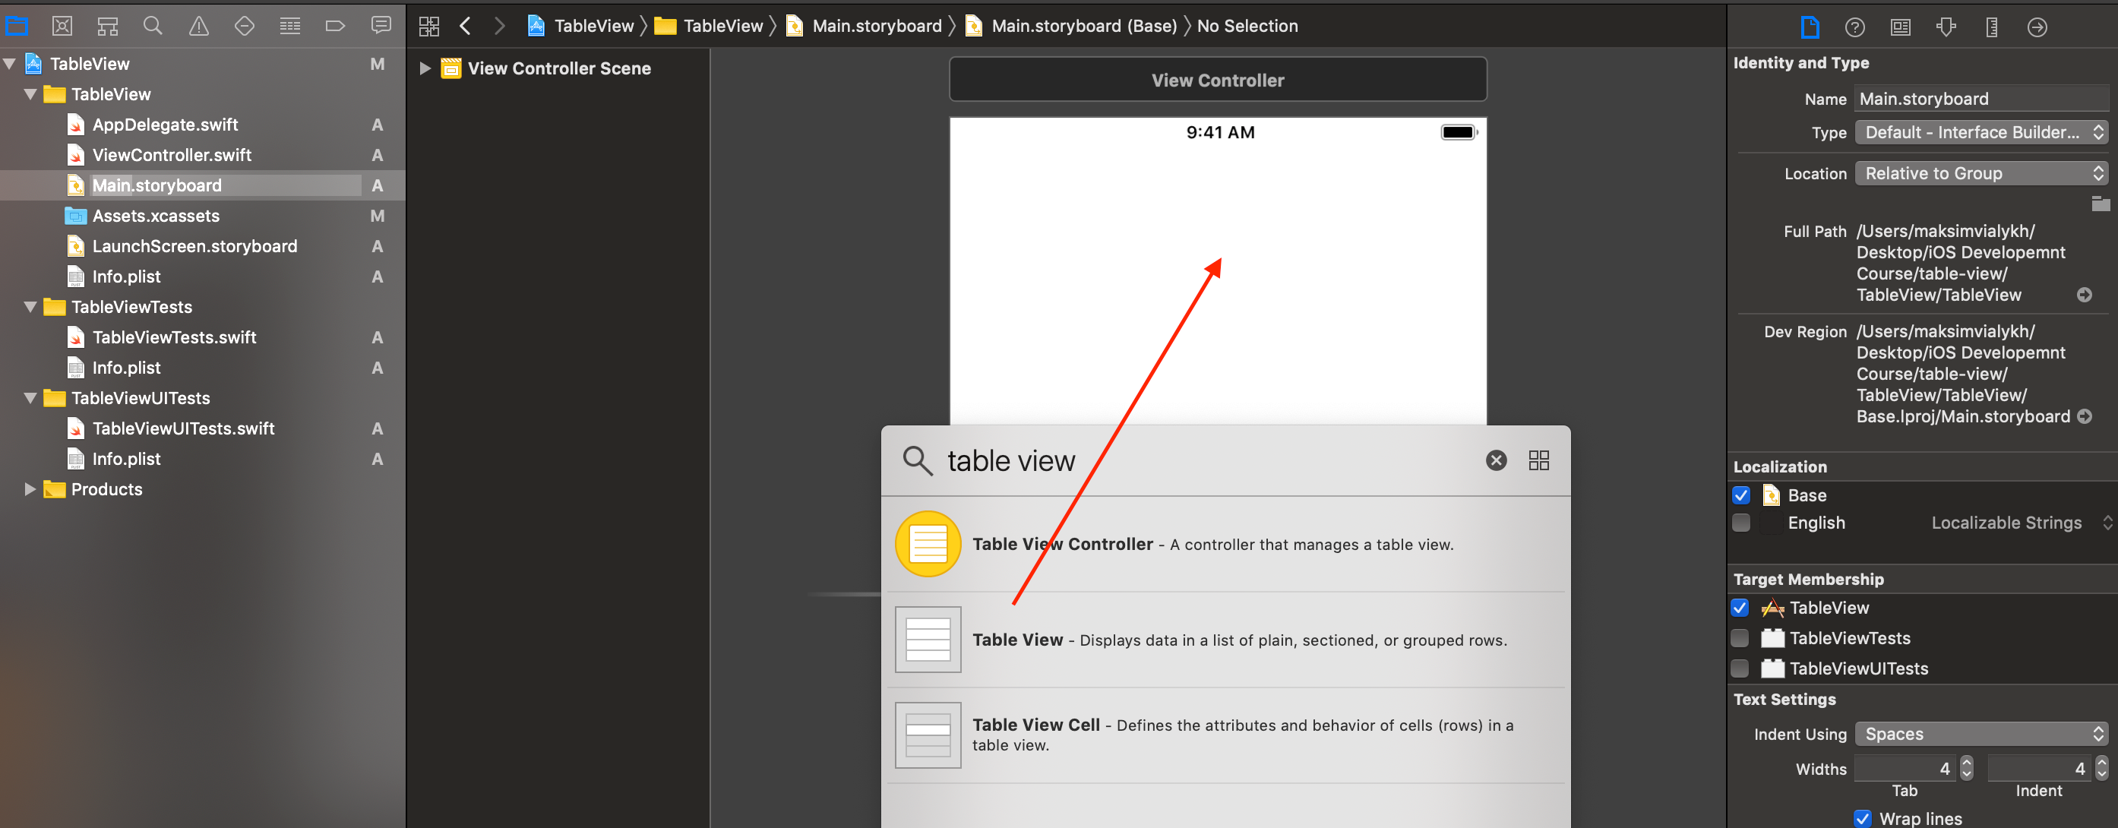Open the Quick Help inspector
Image resolution: width=2118 pixels, height=828 pixels.
pyautogui.click(x=1855, y=27)
